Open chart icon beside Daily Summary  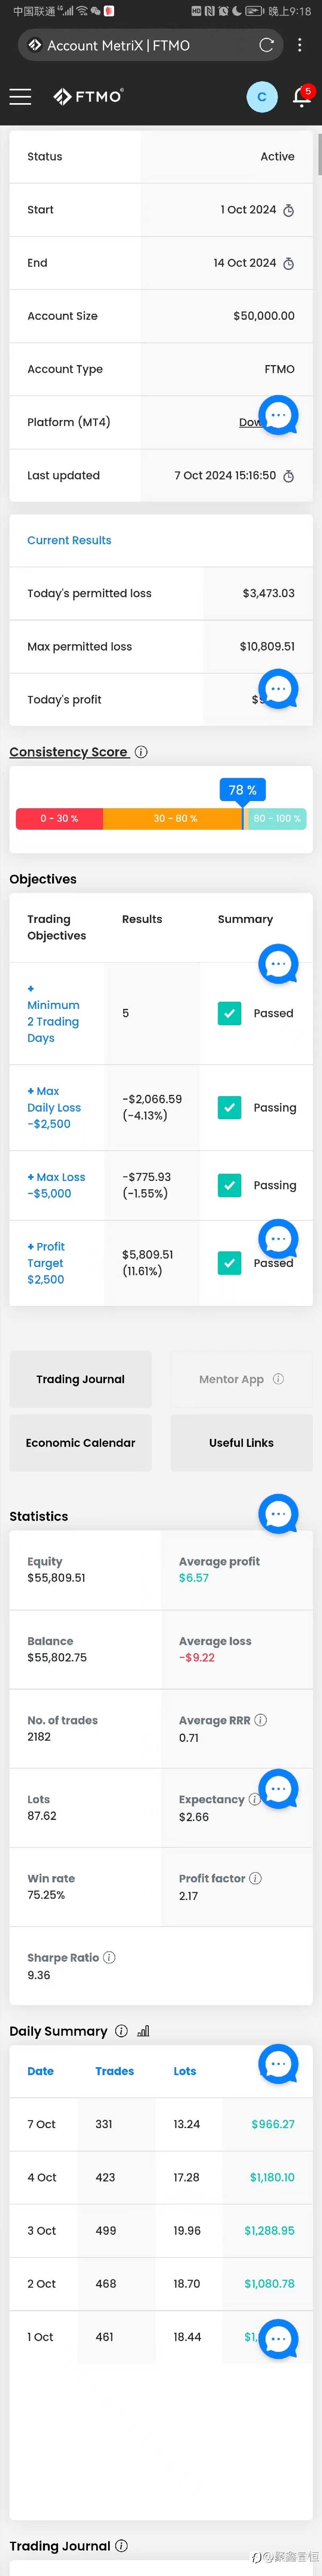[143, 2031]
